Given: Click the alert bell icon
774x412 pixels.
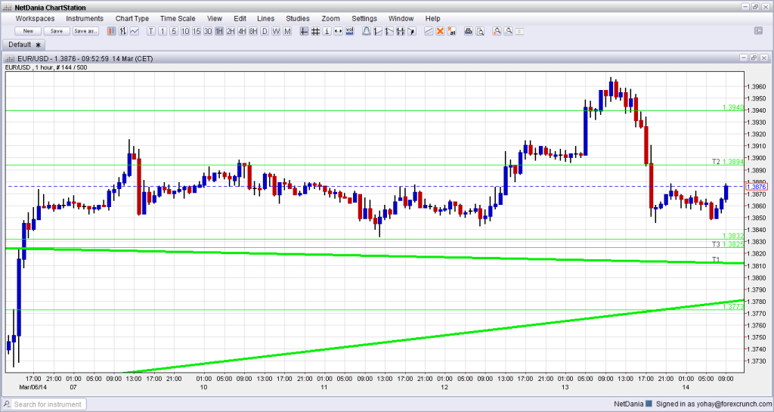Looking at the screenshot, I should pyautogui.click(x=367, y=31).
